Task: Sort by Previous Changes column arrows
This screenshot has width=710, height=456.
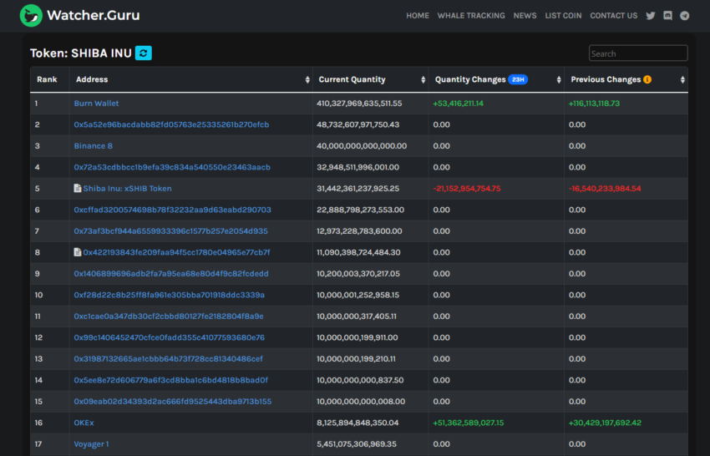Action: [x=682, y=80]
